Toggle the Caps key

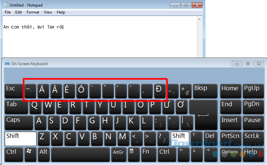point(19,123)
